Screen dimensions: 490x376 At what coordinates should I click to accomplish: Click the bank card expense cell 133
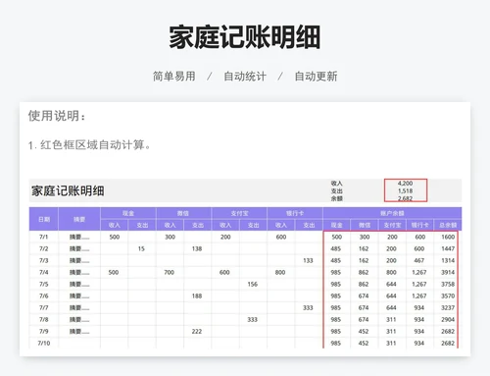point(308,260)
